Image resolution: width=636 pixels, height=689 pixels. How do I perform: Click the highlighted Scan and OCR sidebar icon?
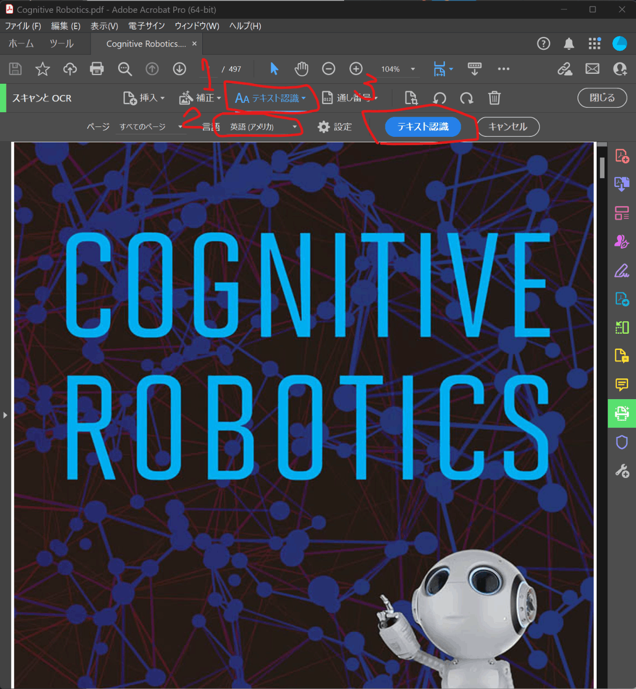(622, 413)
